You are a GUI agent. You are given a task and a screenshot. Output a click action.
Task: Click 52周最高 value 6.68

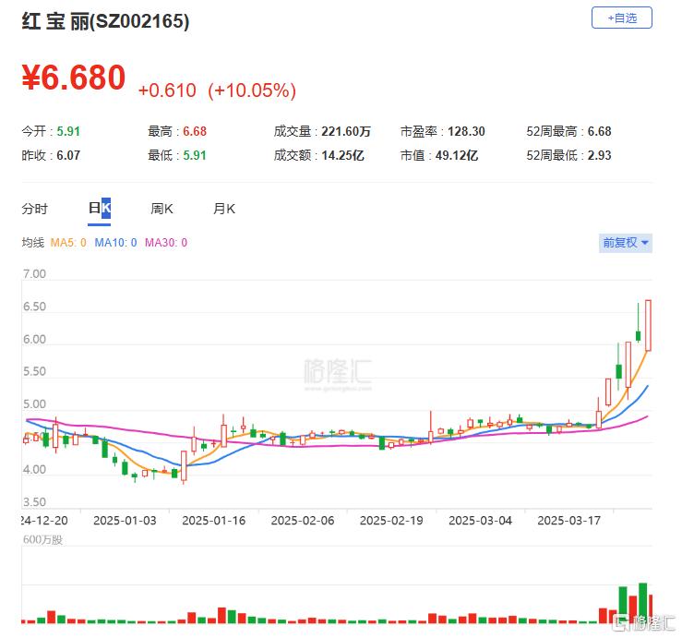(599, 131)
